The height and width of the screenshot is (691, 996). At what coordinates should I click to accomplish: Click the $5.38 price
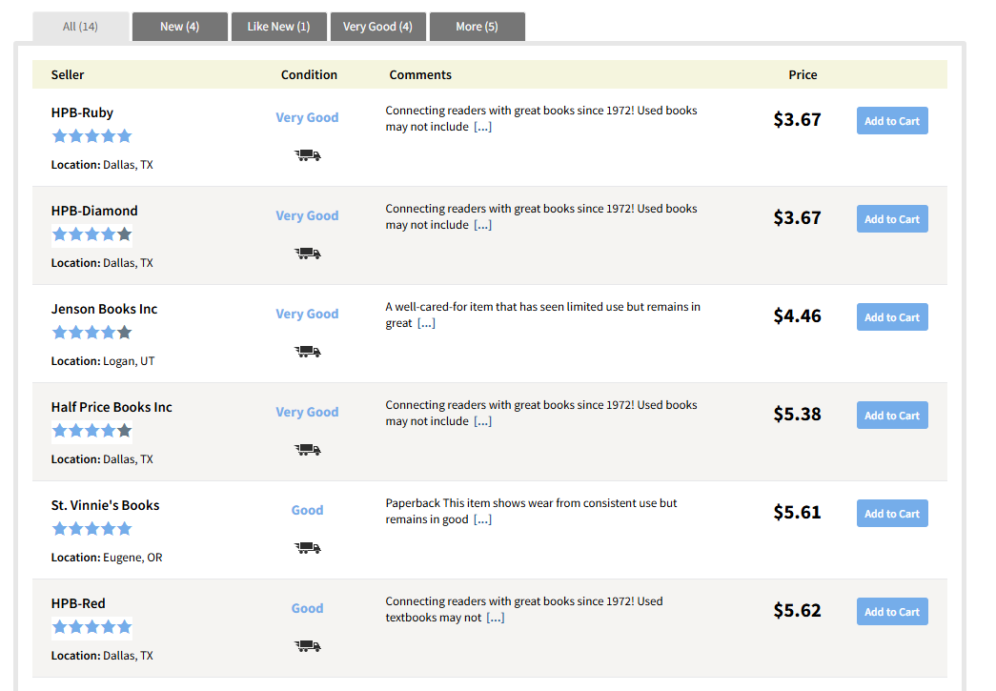pos(797,415)
